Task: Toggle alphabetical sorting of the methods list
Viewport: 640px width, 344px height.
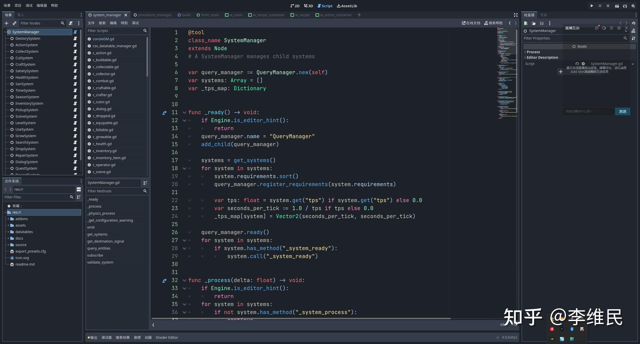Action: coord(145,183)
